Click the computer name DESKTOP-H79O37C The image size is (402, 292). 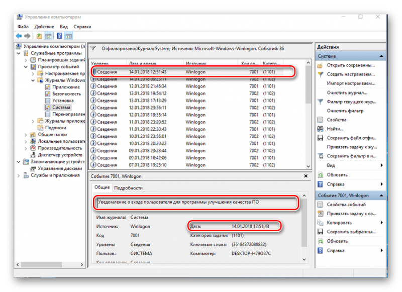tap(251, 253)
